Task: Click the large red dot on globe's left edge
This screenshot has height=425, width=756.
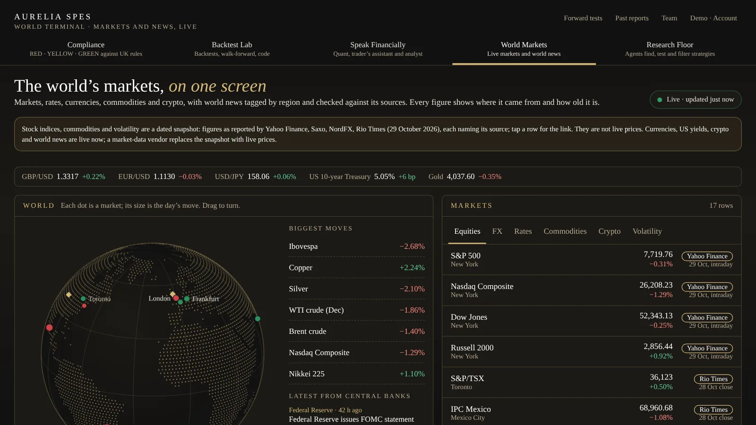Action: [49, 327]
